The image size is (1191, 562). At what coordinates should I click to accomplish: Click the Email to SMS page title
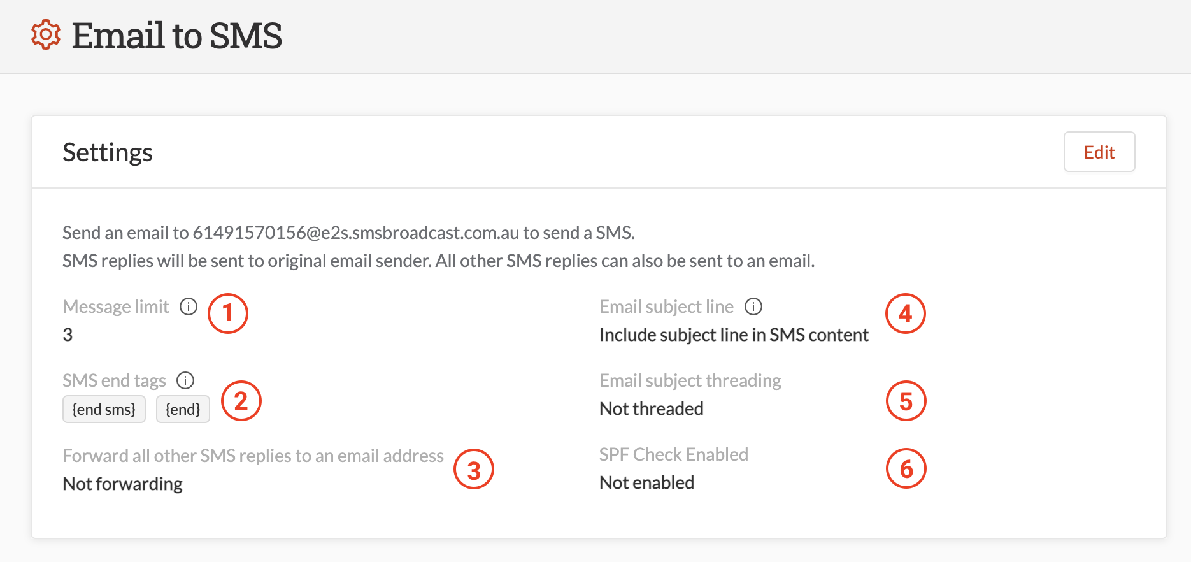(176, 36)
